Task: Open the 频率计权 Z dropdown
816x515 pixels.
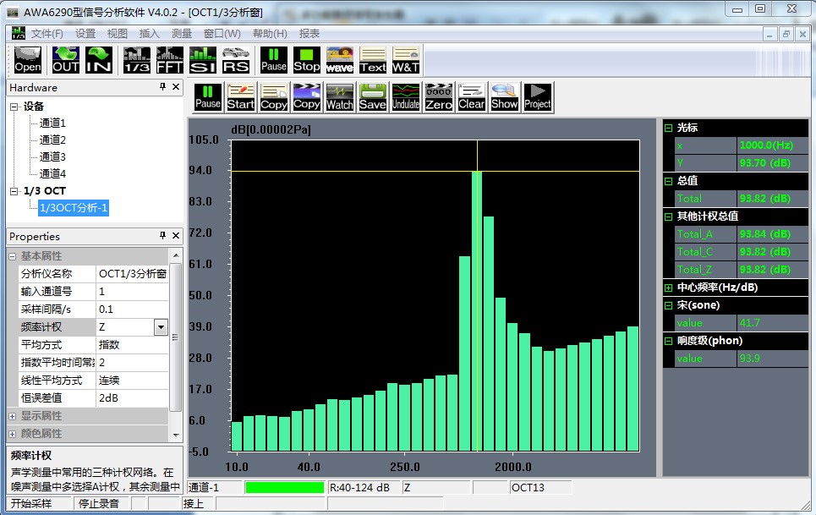Action: (160, 327)
